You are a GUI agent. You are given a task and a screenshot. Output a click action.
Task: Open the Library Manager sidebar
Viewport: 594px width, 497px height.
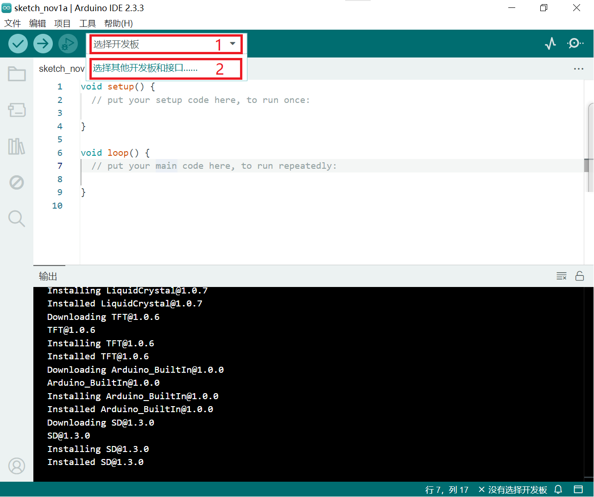pyautogui.click(x=17, y=147)
